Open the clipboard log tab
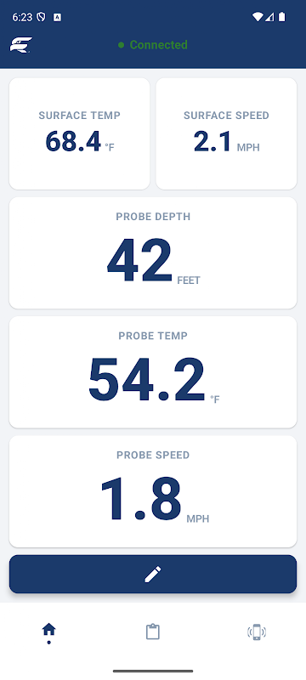The width and height of the screenshot is (306, 680). pyautogui.click(x=152, y=632)
